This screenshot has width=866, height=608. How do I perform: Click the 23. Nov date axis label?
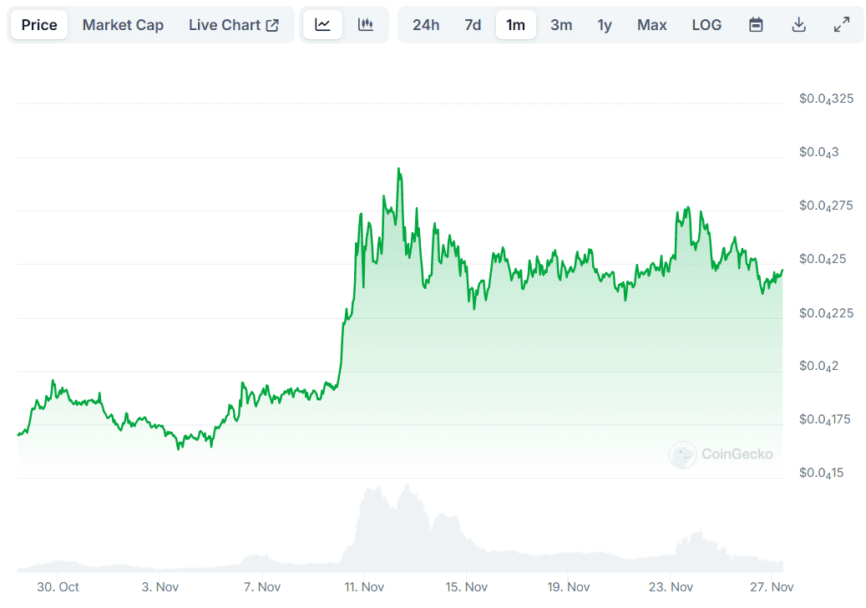click(x=671, y=587)
